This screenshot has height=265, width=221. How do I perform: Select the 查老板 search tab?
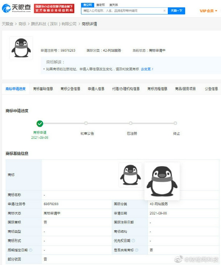100,5
